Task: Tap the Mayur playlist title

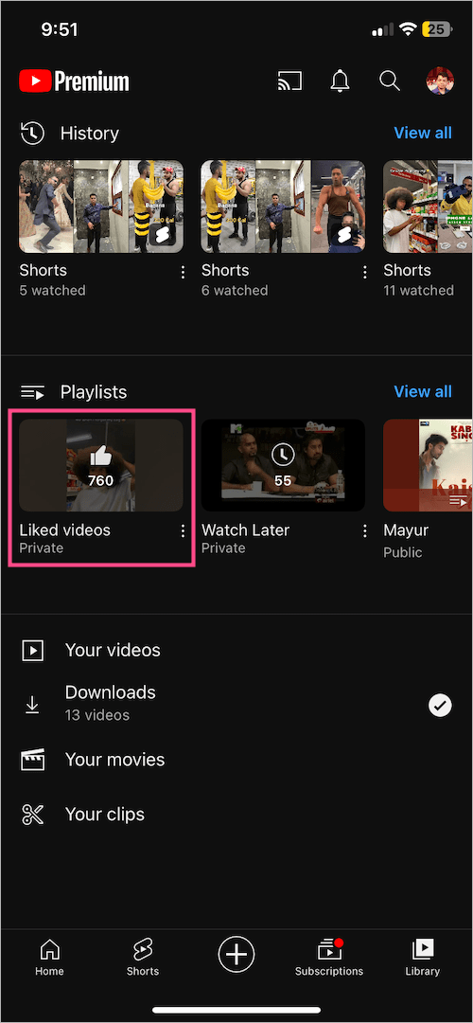Action: click(405, 529)
